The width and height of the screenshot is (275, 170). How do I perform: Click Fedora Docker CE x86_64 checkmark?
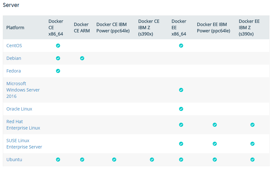pos(58,71)
